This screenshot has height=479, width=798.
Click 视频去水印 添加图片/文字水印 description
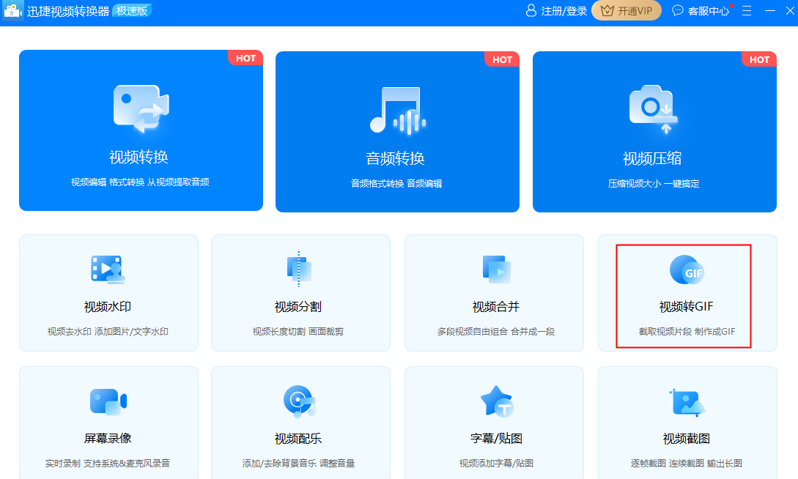point(108,332)
